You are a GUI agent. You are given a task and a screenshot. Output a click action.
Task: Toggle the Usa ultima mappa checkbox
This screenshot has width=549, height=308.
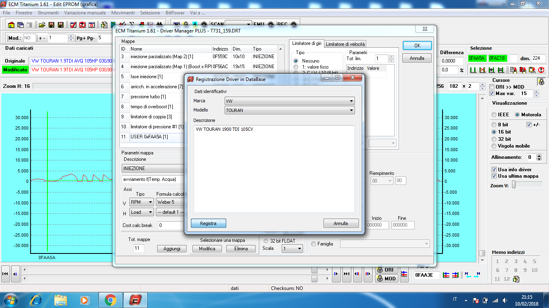494,176
